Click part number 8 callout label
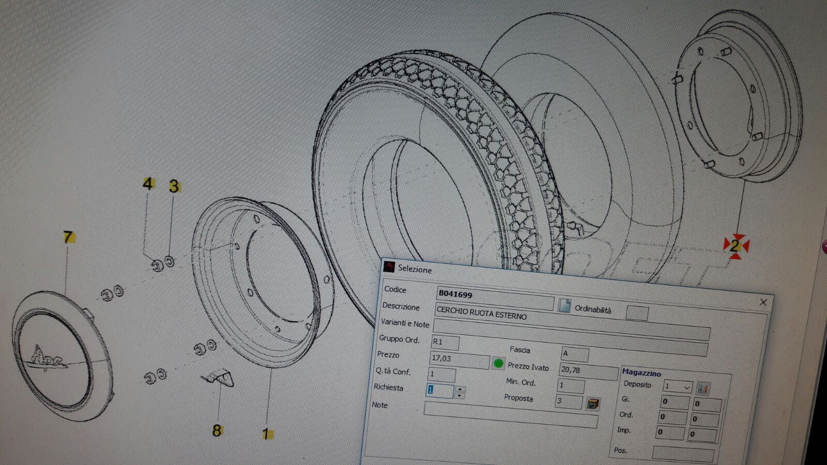Image resolution: width=827 pixels, height=465 pixels. click(217, 430)
